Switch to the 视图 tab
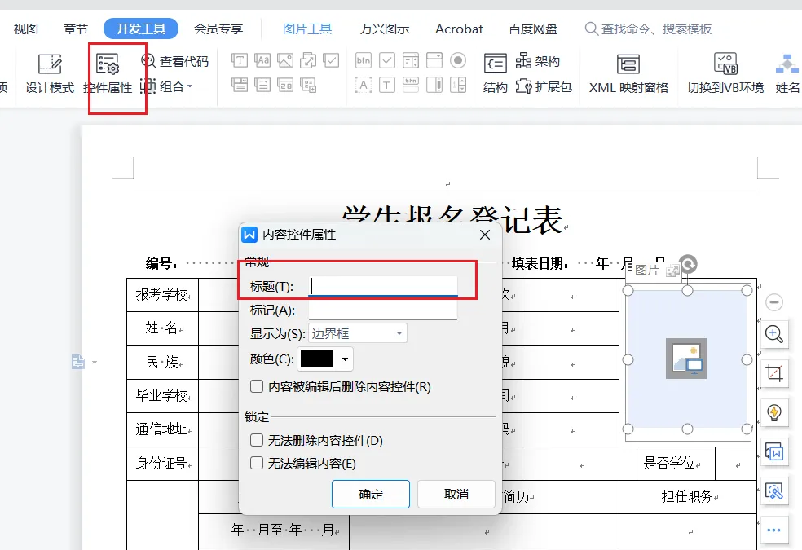The image size is (802, 550). [26, 29]
